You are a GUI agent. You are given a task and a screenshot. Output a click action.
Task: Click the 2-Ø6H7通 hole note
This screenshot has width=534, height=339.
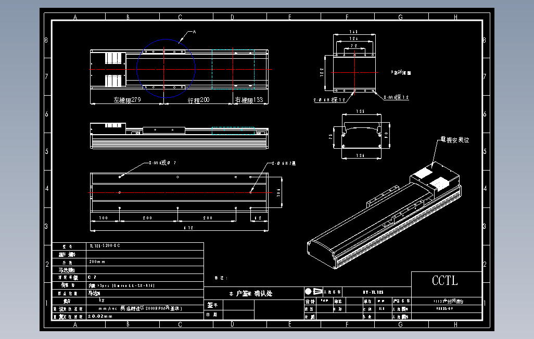284,163
